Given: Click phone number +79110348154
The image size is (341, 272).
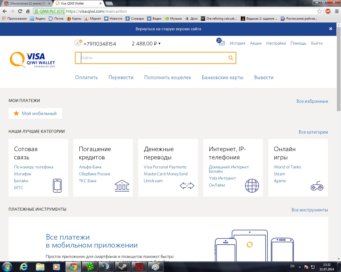Looking at the screenshot, I should coord(100,44).
